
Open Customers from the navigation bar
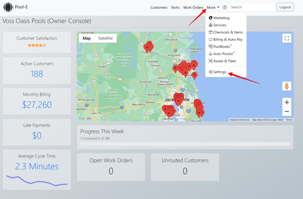(159, 7)
